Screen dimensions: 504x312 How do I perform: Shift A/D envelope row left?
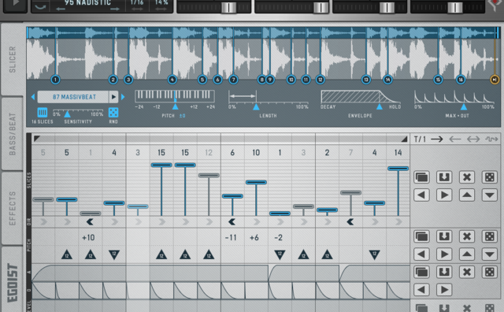tap(421, 290)
